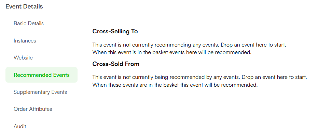This screenshot has width=332, height=138.
Task: View the Audit section
Action: click(20, 126)
